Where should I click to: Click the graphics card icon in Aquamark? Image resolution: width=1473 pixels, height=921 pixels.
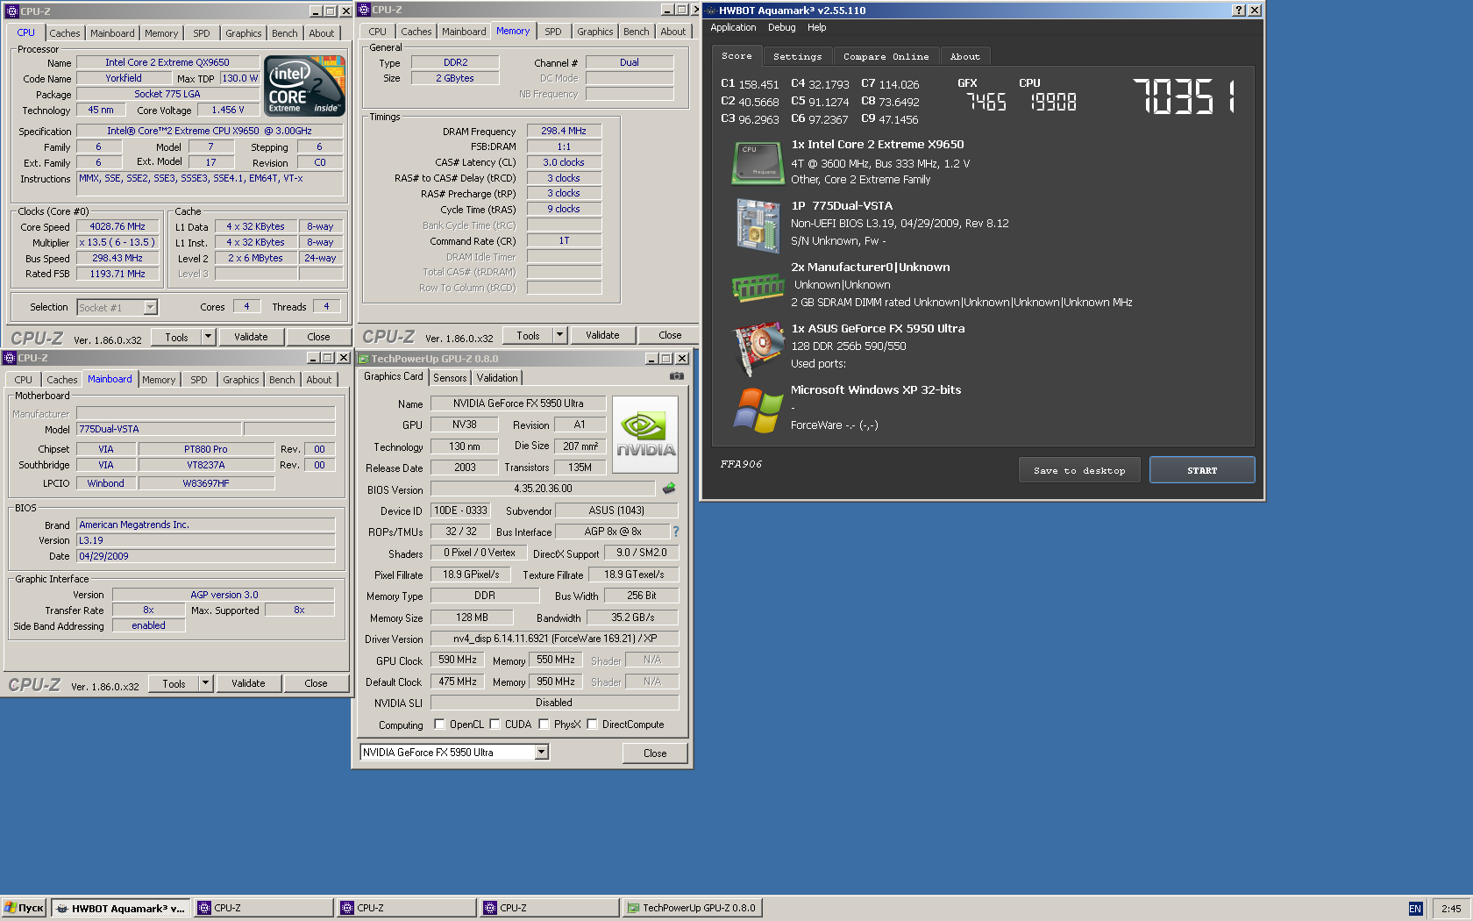(x=758, y=348)
